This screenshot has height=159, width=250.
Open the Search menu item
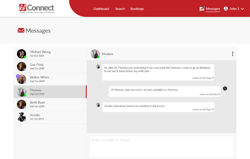pos(120,9)
